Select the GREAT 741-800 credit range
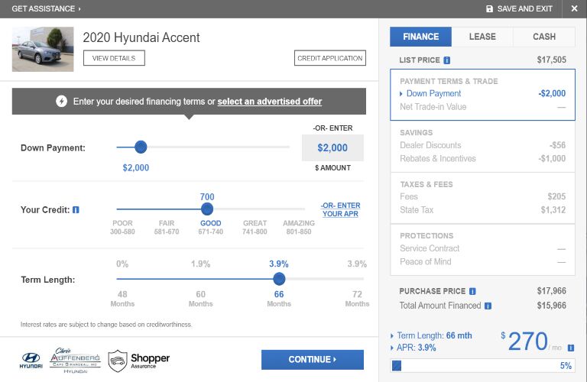This screenshot has height=382, width=587. (255, 227)
